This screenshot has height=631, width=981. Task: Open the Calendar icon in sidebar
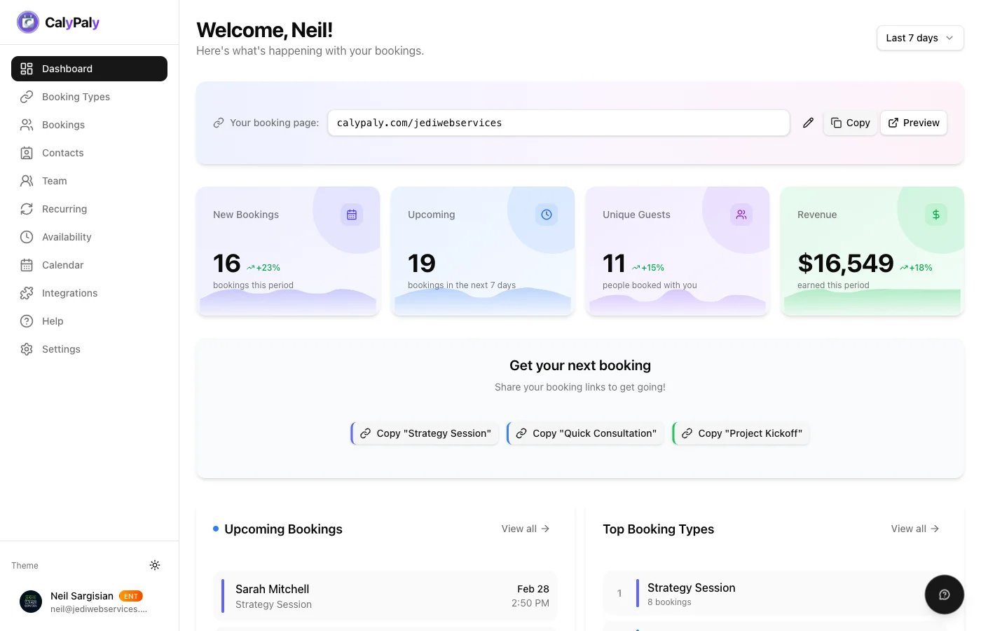(27, 265)
